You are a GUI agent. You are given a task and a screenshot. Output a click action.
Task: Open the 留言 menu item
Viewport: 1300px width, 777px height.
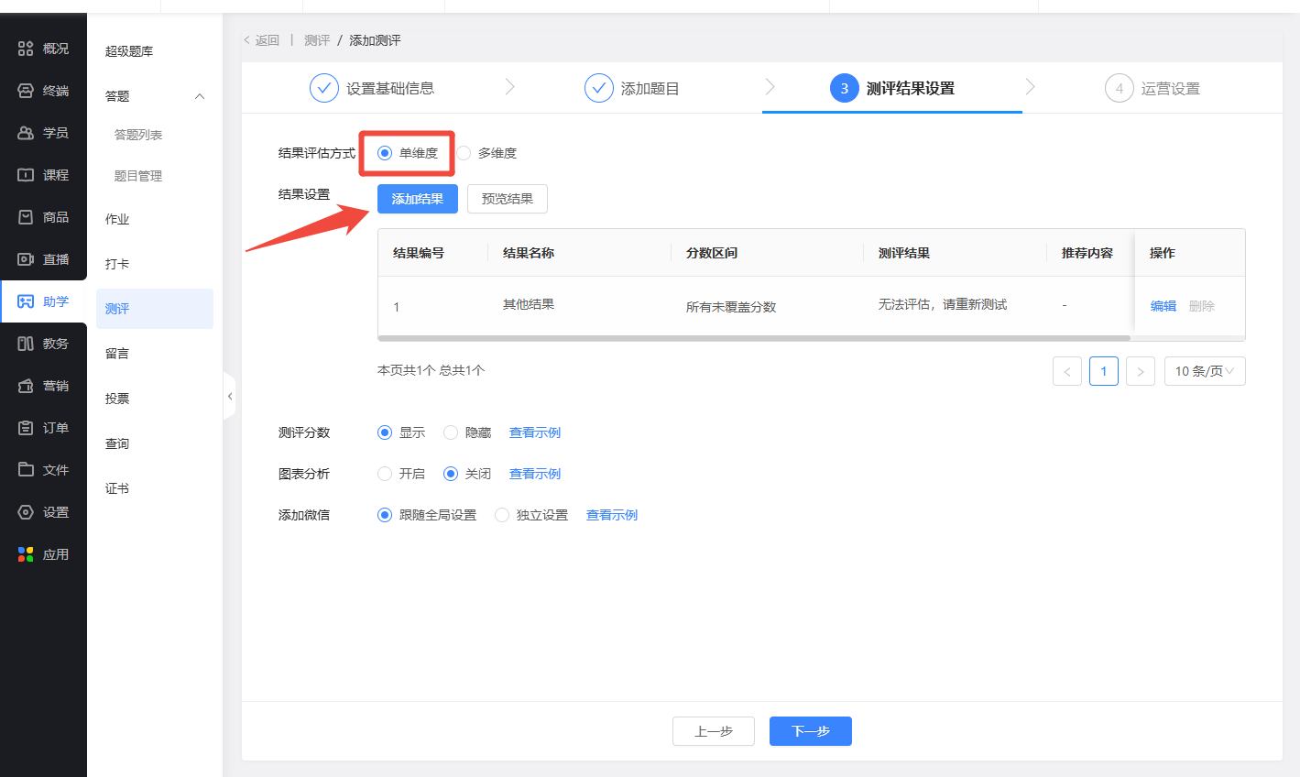(x=117, y=354)
